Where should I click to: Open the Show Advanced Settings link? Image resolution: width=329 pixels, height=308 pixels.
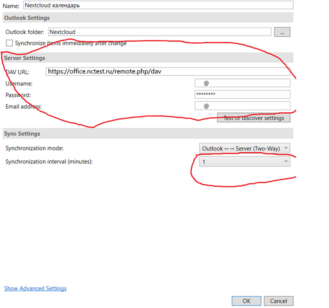pyautogui.click(x=35, y=288)
